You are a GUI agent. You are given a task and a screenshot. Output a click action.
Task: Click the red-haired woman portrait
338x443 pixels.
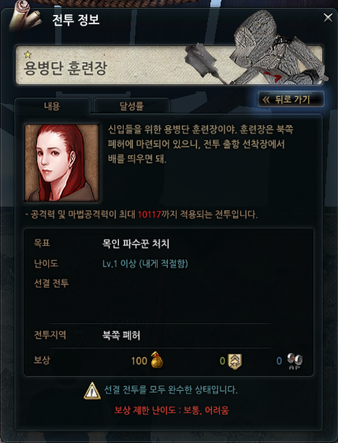pos(61,162)
